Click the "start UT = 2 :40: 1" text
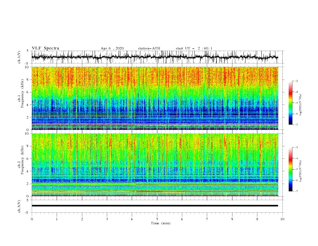The image size is (318, 246). click(194, 48)
